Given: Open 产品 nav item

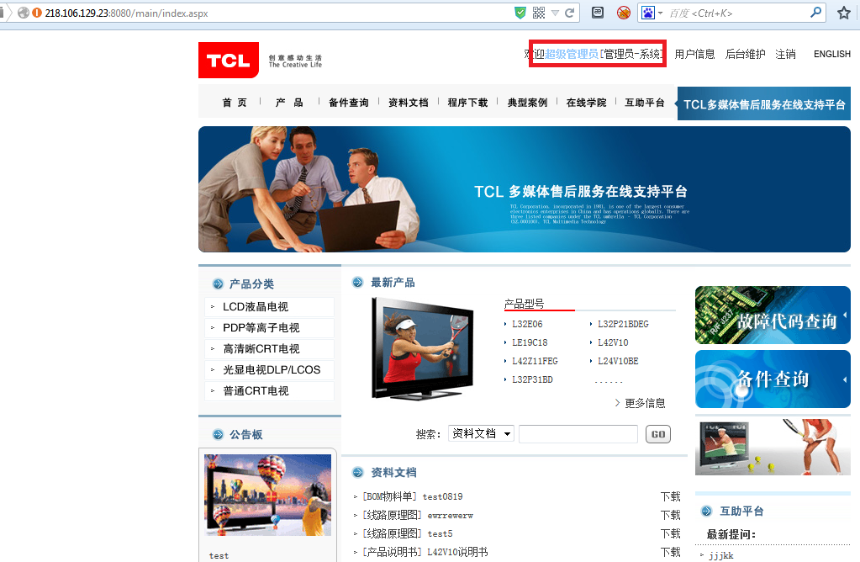Looking at the screenshot, I should tap(289, 103).
